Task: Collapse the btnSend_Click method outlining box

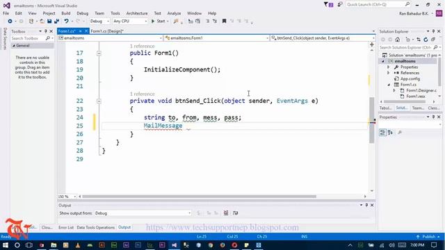Action: click(99, 101)
